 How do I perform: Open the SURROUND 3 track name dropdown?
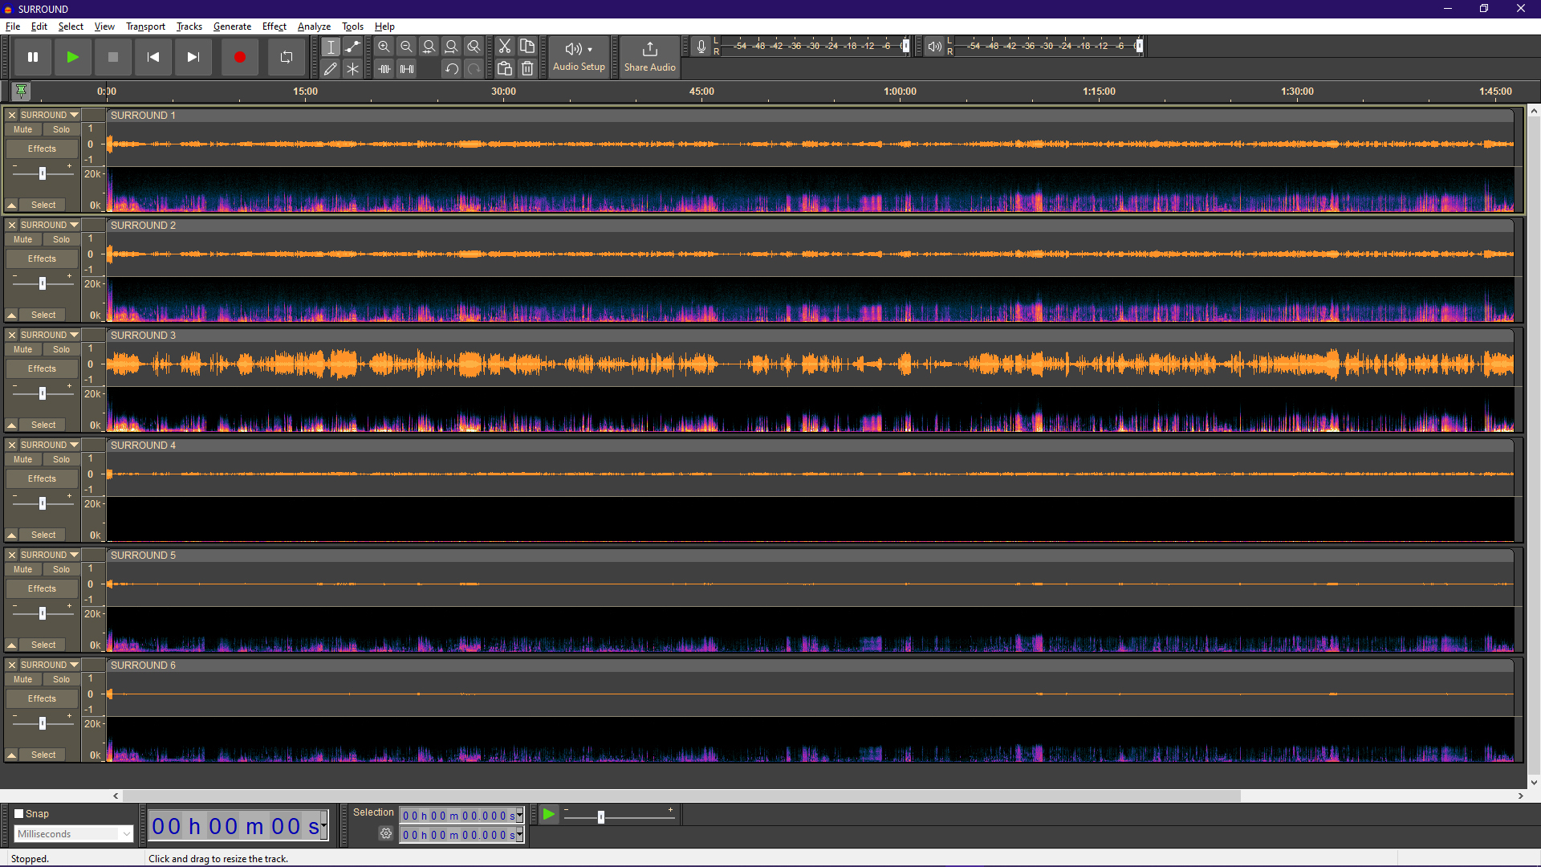click(50, 335)
